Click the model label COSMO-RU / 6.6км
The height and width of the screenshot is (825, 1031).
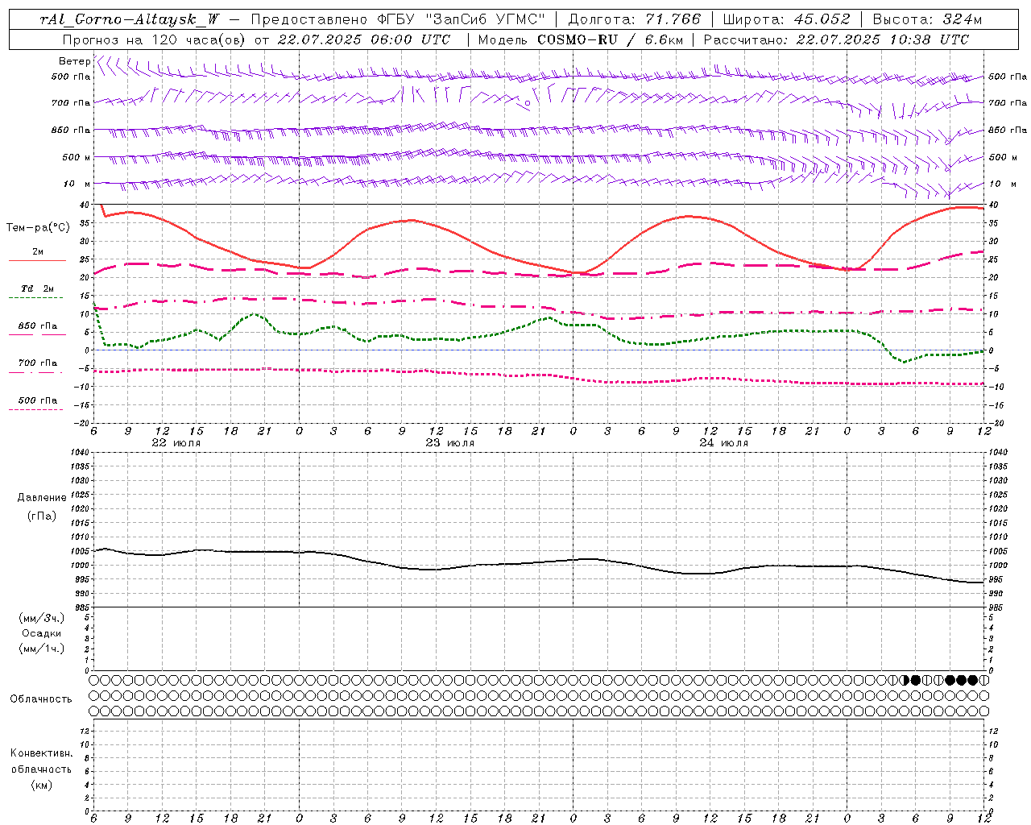(610, 39)
